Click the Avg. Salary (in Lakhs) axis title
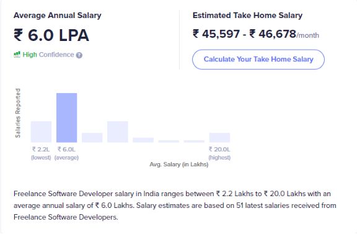Screen dimensions: 357x234 pos(178,164)
